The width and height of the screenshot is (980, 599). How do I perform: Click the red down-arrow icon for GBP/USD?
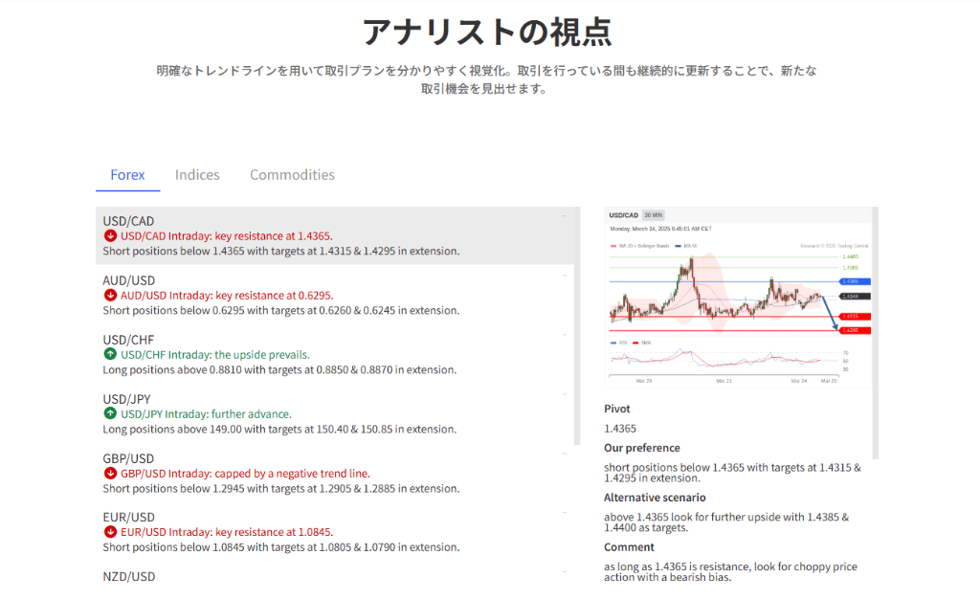110,474
